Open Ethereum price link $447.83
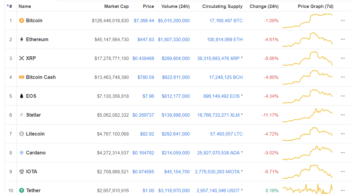 (x=146, y=40)
